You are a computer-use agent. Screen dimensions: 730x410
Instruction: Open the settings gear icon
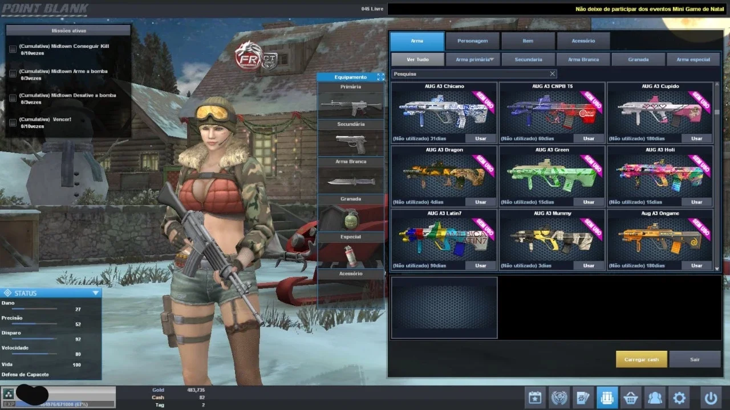point(679,397)
